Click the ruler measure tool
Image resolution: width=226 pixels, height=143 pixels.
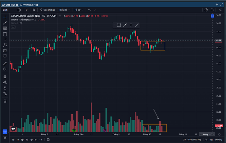[5, 63]
